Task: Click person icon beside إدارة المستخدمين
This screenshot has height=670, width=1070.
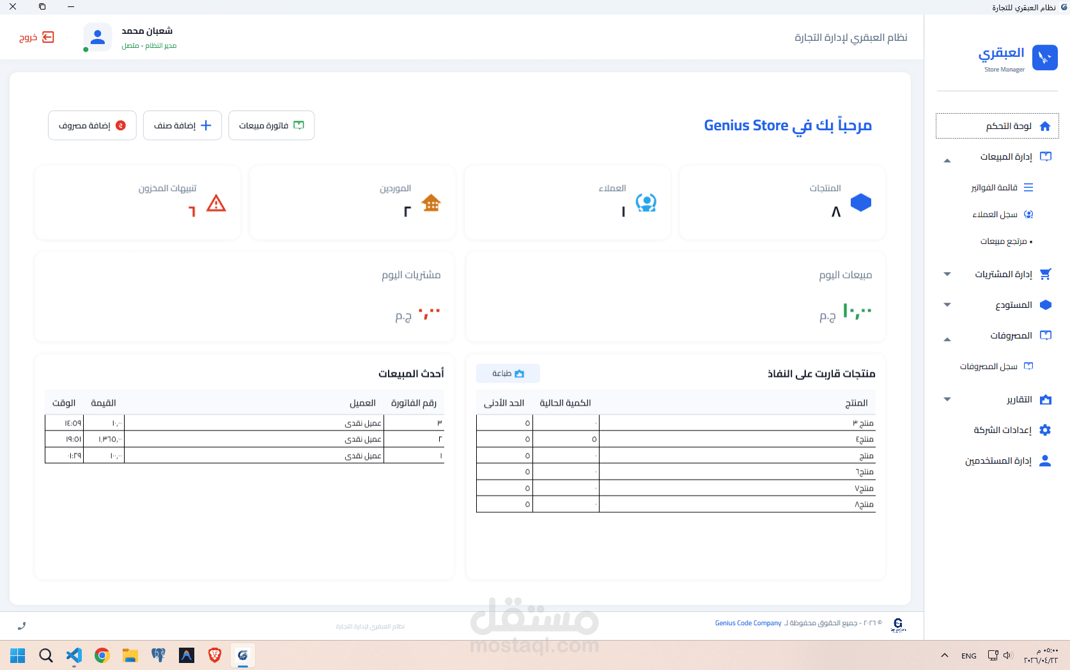Action: tap(1046, 461)
